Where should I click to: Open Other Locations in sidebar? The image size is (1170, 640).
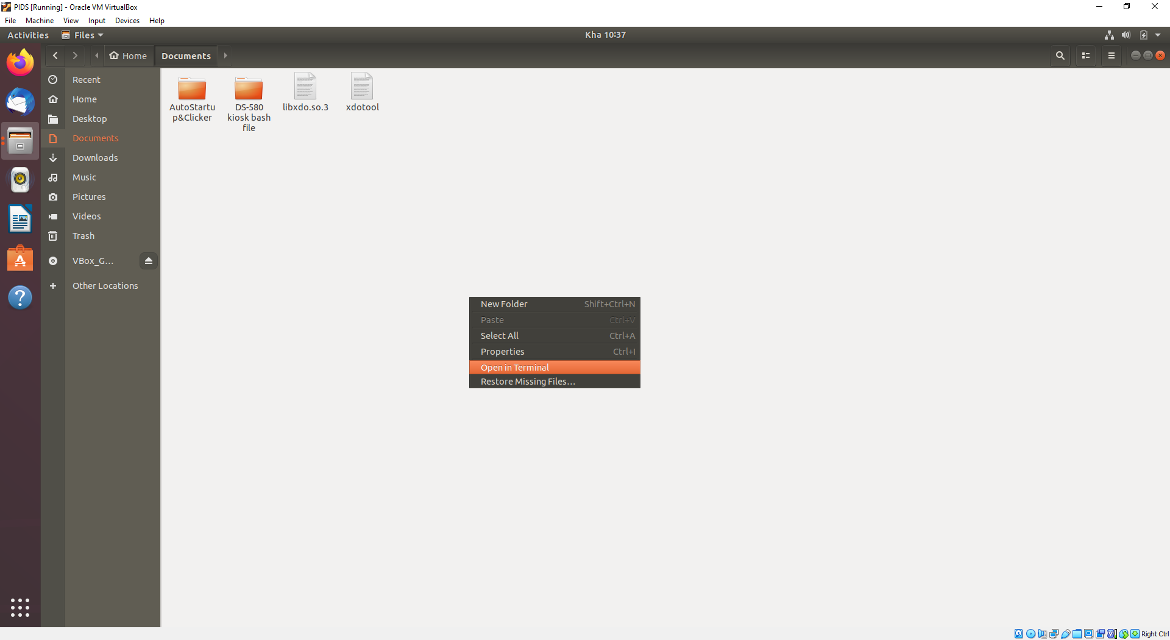[x=101, y=286]
